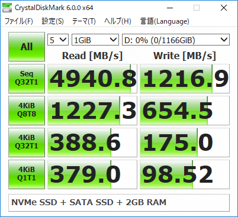238x217 pixels.
Task: Start the 4KiB Q1T1 test
Action: coord(27,174)
